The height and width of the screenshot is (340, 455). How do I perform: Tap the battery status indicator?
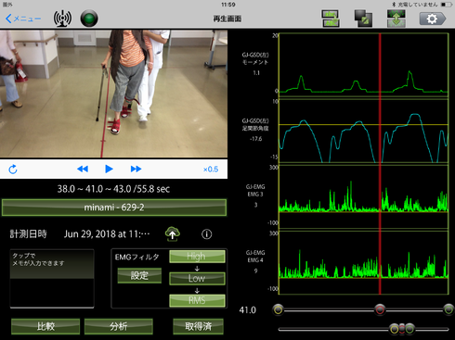coord(447,5)
